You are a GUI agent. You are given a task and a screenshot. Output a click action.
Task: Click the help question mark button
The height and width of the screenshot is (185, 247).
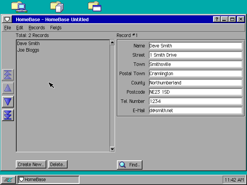[x=217, y=19]
